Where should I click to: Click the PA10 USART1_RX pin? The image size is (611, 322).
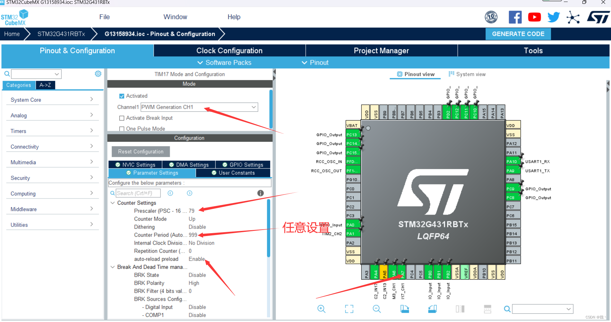513,161
